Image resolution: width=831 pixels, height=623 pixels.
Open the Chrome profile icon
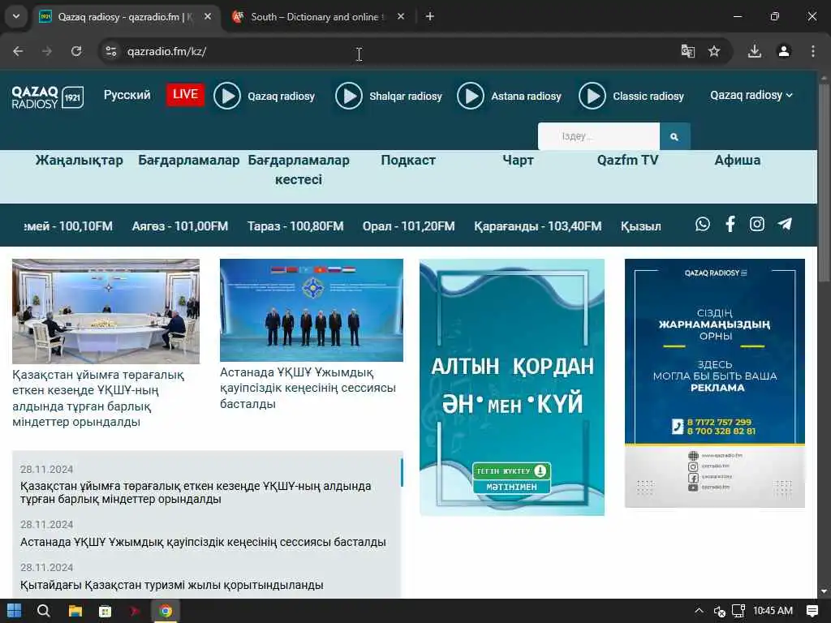click(784, 51)
